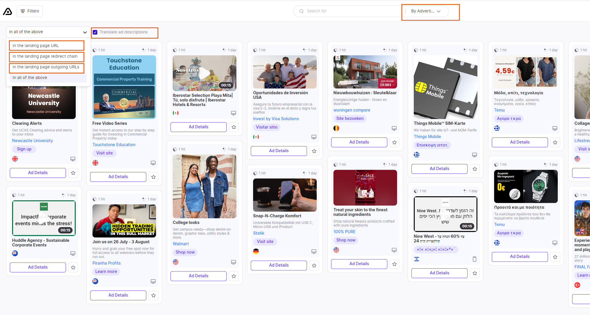Star the Things Mobile SIM-Karte ad
Viewport: 590px width, 315px height.
pos(475,169)
